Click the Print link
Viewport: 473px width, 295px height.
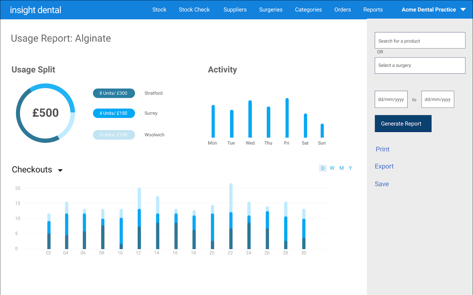click(x=382, y=149)
